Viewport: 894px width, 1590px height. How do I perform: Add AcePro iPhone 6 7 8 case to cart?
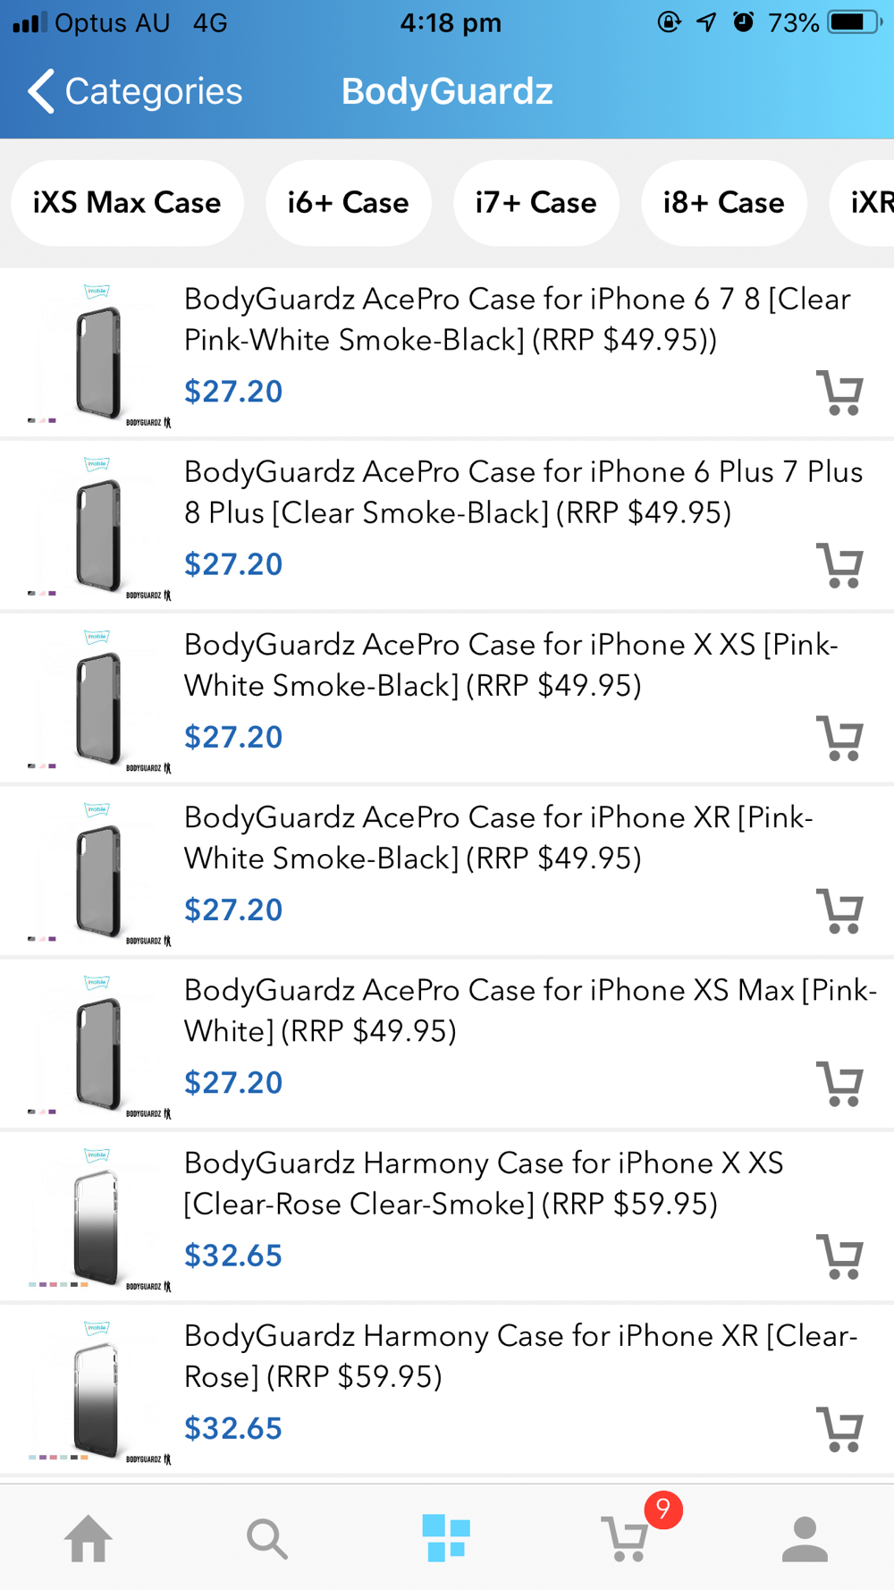pyautogui.click(x=839, y=393)
